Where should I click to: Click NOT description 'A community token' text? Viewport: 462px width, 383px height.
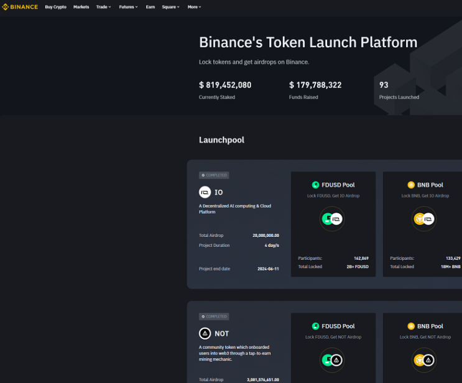234,353
